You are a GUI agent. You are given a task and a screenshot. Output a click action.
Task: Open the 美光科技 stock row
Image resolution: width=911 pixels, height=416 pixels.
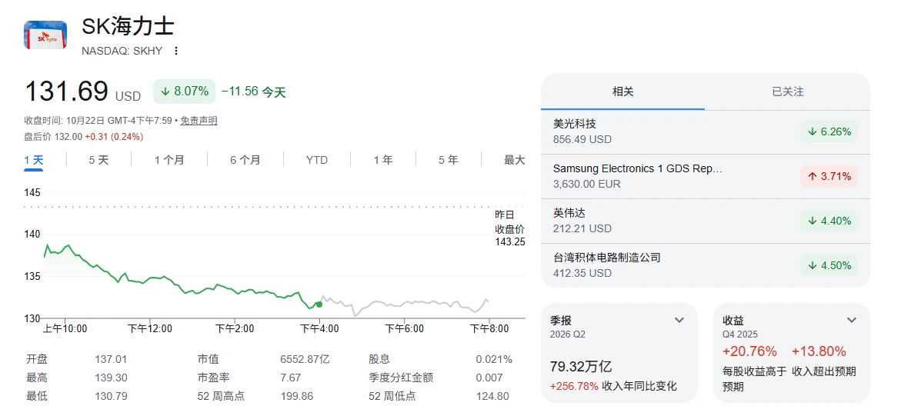click(x=706, y=132)
